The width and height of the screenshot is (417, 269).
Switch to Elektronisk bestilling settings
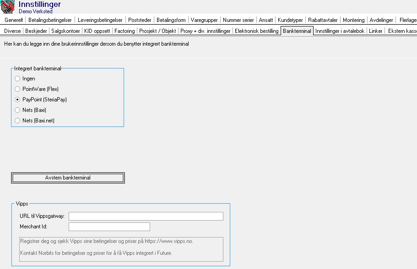tap(255, 31)
